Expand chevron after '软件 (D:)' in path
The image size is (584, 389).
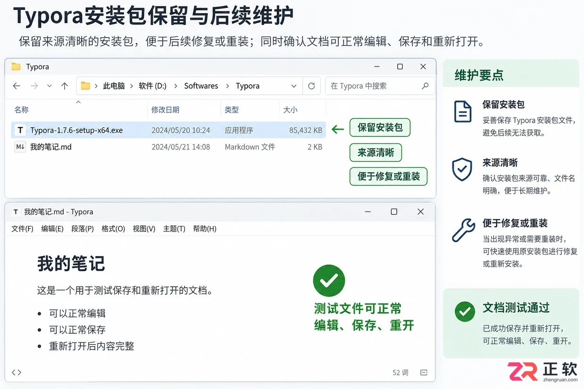[x=175, y=86]
